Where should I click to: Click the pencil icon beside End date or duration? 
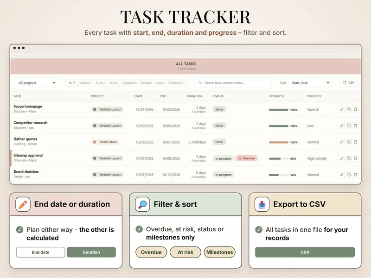coord(23,204)
